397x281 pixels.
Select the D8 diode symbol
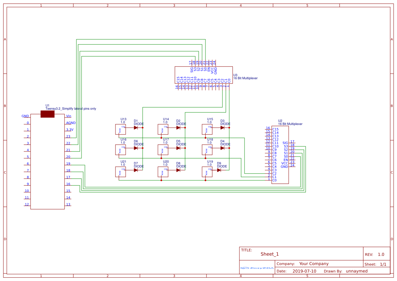pos(178,170)
